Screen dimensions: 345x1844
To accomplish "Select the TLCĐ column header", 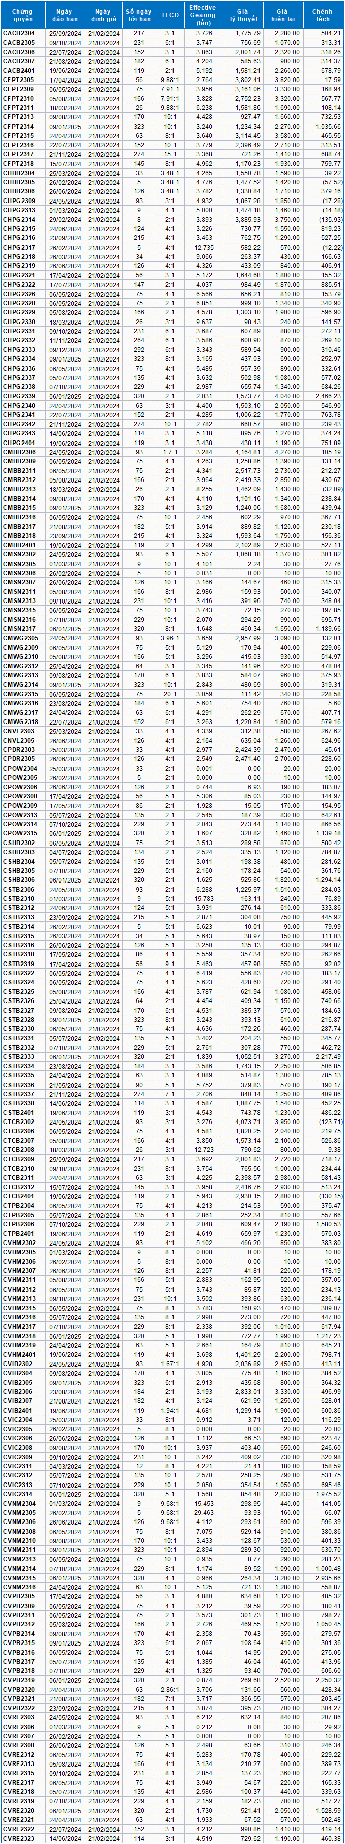I will (x=169, y=15).
